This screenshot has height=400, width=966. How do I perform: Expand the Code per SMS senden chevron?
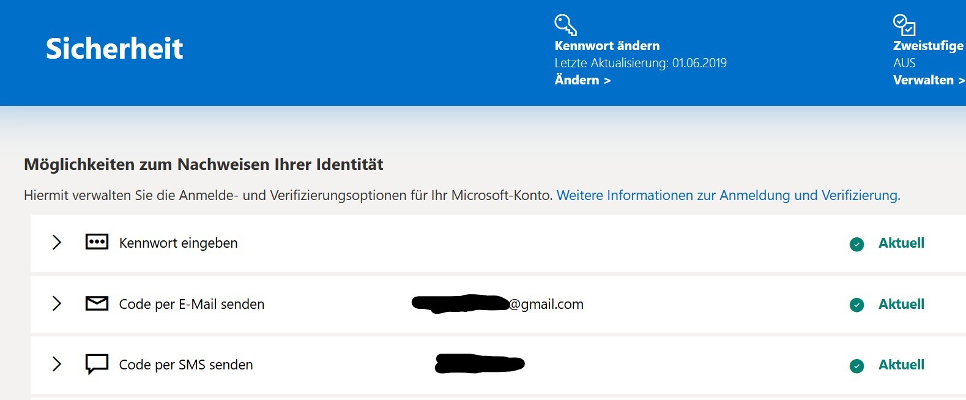57,364
